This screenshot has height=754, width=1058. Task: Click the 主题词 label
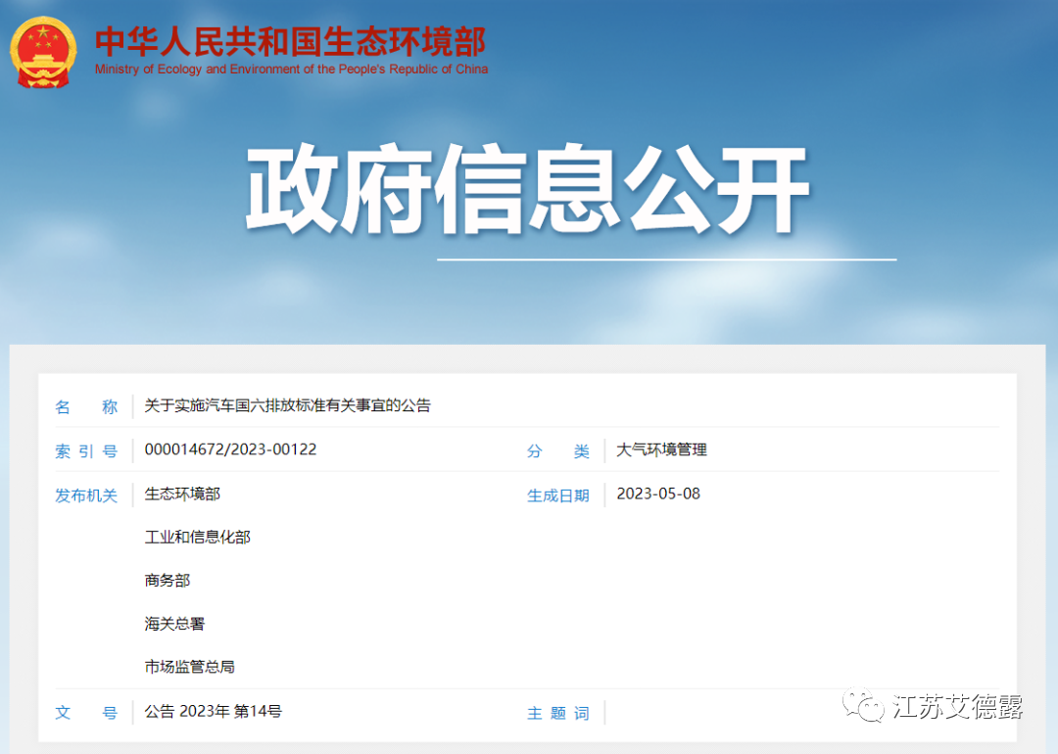pyautogui.click(x=558, y=713)
